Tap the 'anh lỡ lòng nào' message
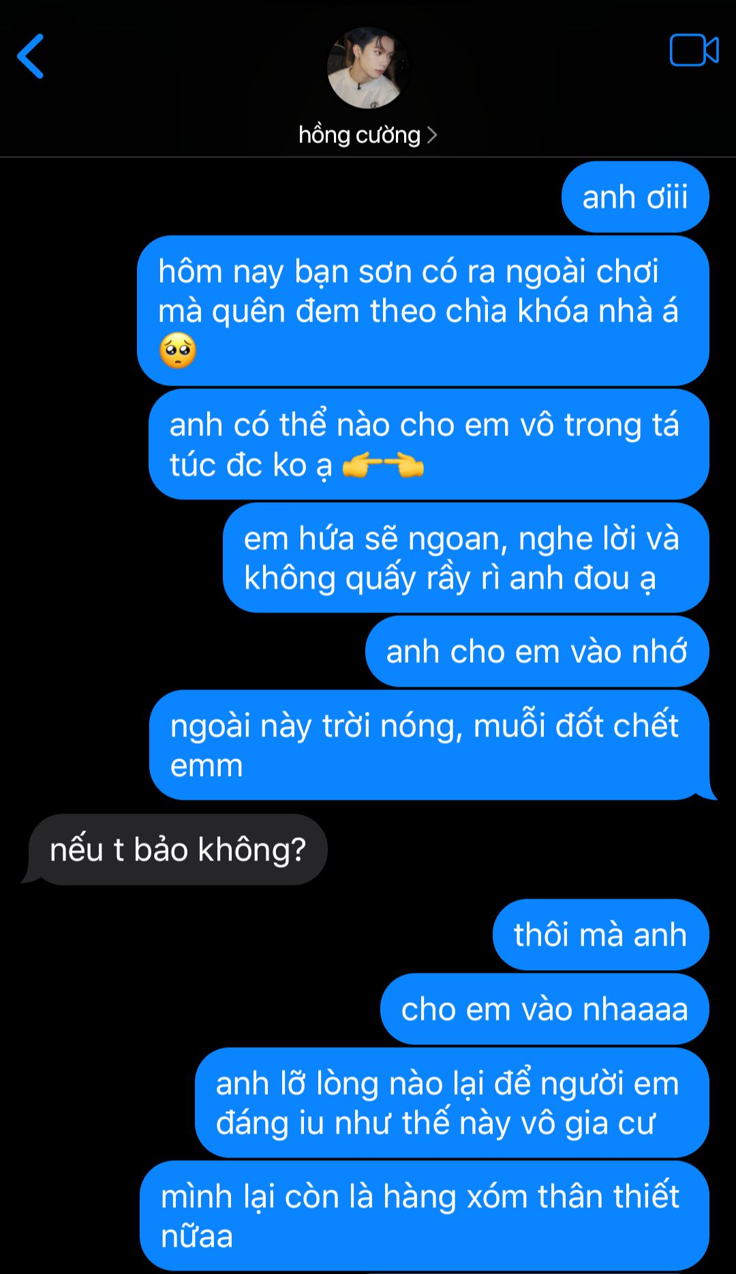Viewport: 736px width, 1274px height. coord(452,1103)
